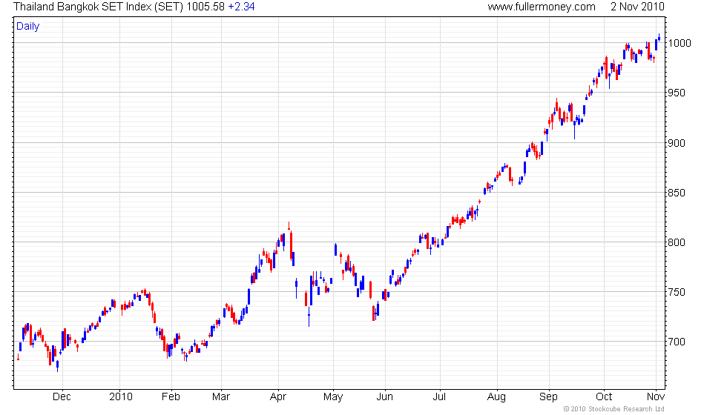This screenshot has height=415, width=727.
Task: Click the 'Feb' month axis label
Action: point(171,397)
